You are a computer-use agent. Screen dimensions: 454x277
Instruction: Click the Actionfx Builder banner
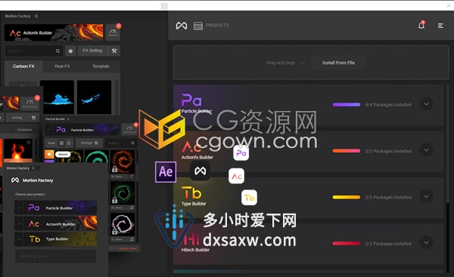coord(54,32)
